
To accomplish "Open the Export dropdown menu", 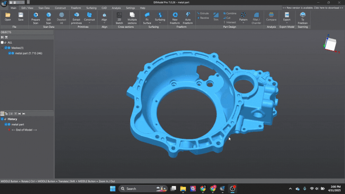I will 287,22.
